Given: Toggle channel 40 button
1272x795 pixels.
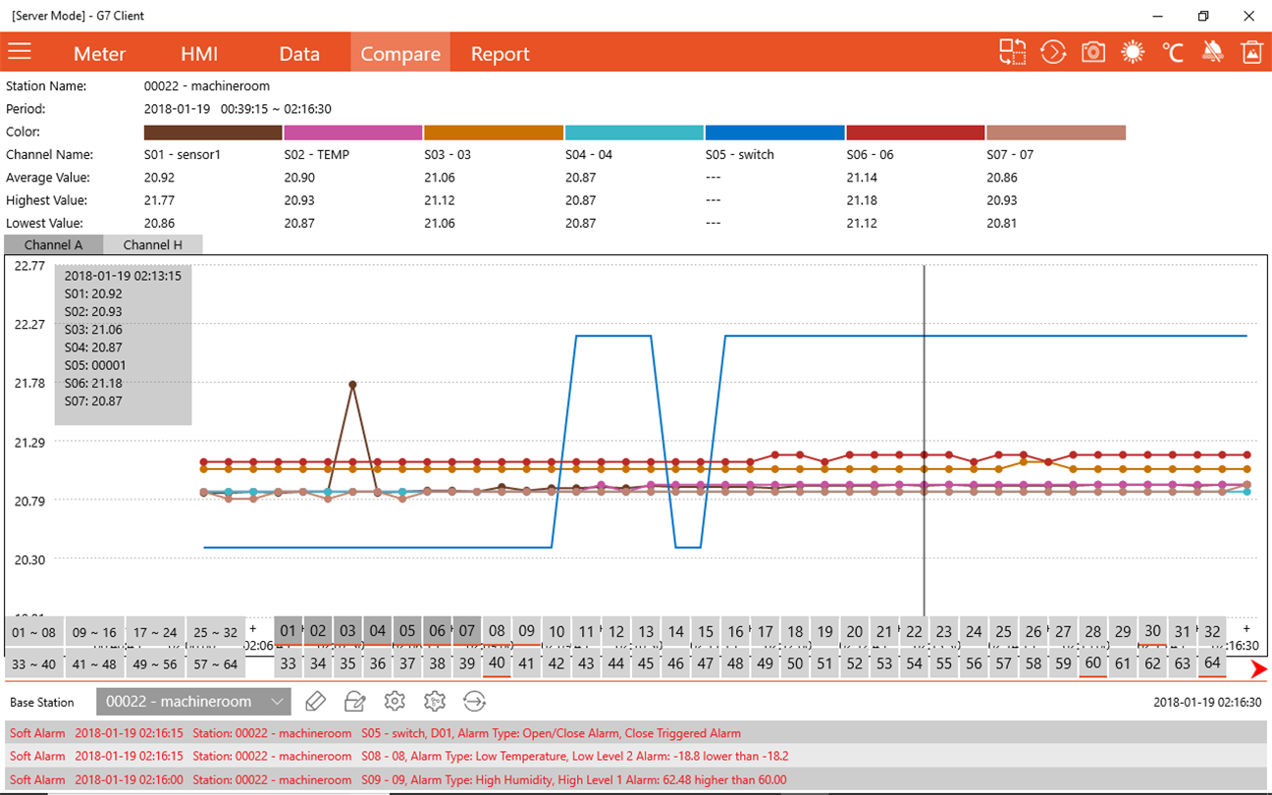Looking at the screenshot, I should click(497, 663).
